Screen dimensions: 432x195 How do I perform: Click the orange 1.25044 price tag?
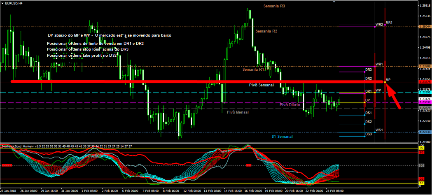tap(425, 27)
